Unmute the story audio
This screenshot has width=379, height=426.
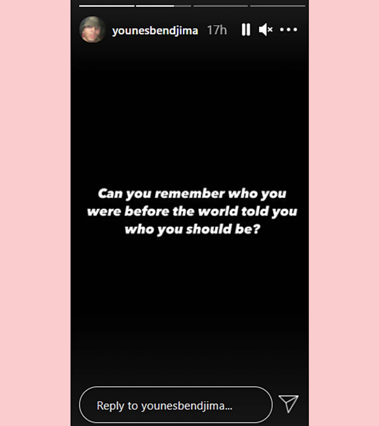tap(266, 30)
